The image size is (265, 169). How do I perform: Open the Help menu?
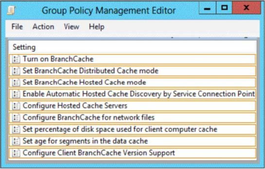[x=97, y=27]
